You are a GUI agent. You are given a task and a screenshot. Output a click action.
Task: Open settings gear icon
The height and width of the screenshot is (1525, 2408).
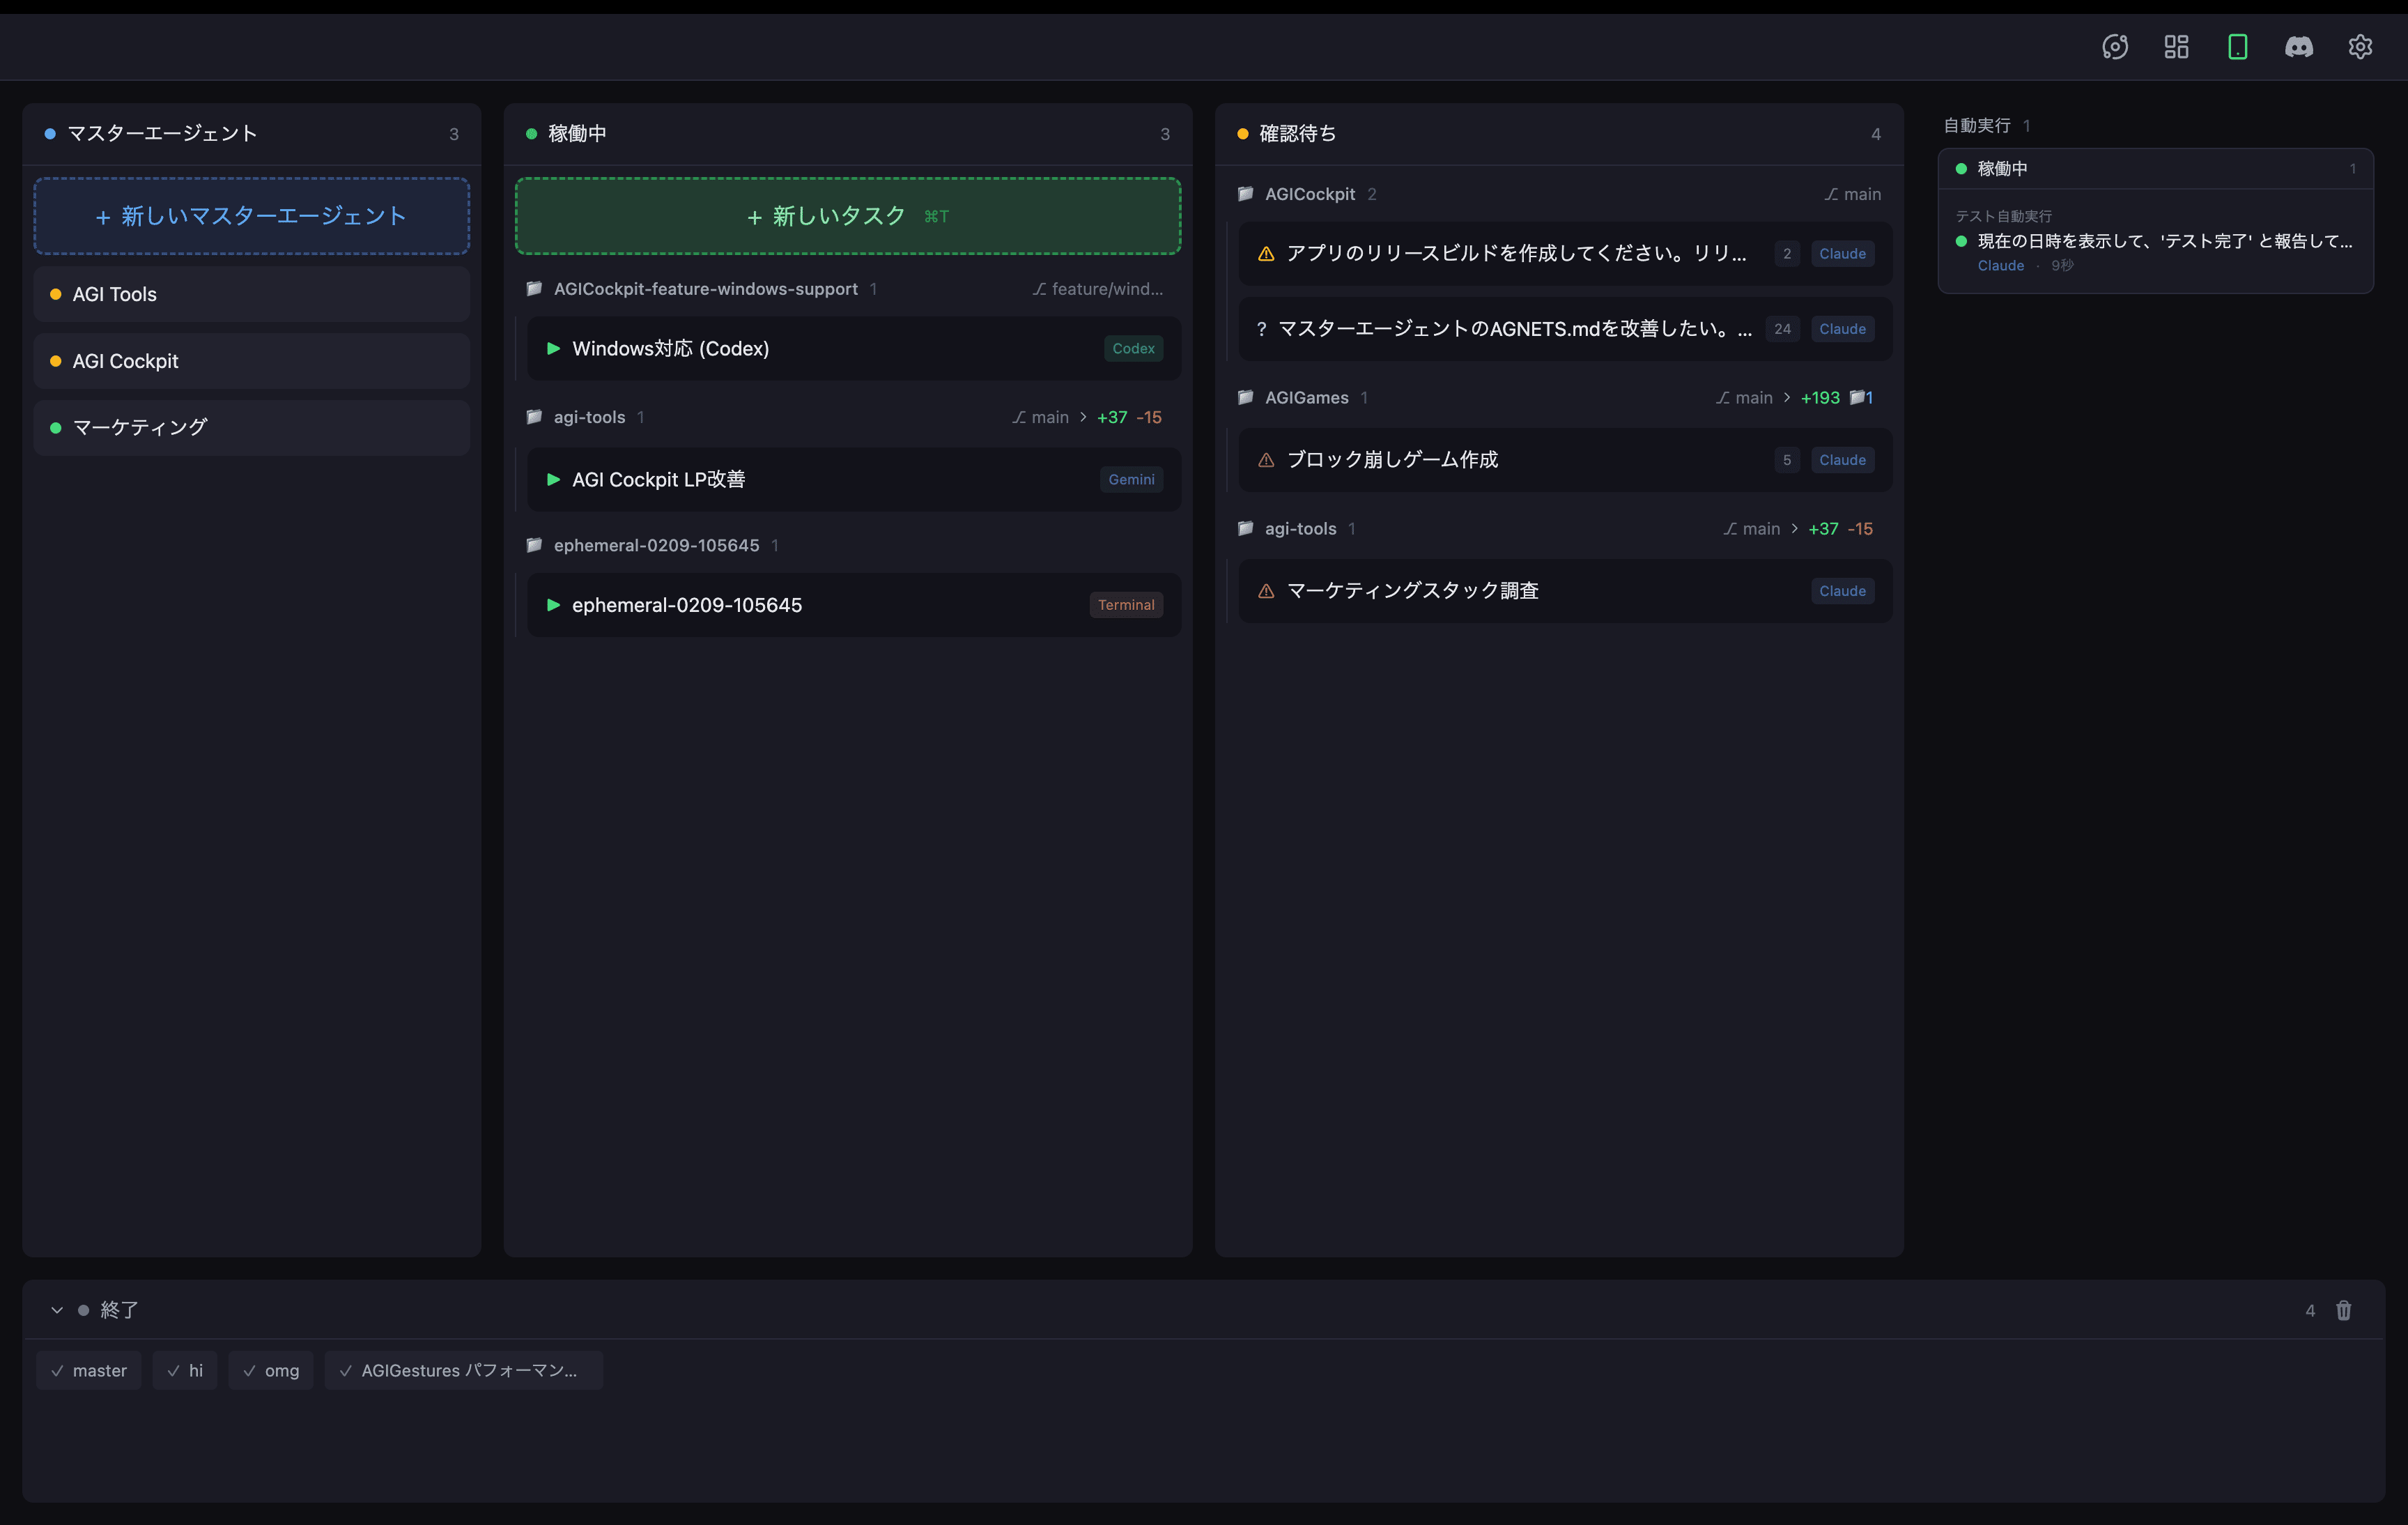coord(2360,47)
